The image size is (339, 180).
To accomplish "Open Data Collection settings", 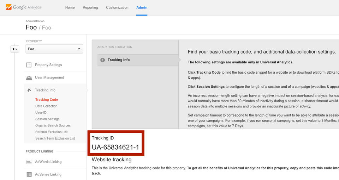I will 46,106.
